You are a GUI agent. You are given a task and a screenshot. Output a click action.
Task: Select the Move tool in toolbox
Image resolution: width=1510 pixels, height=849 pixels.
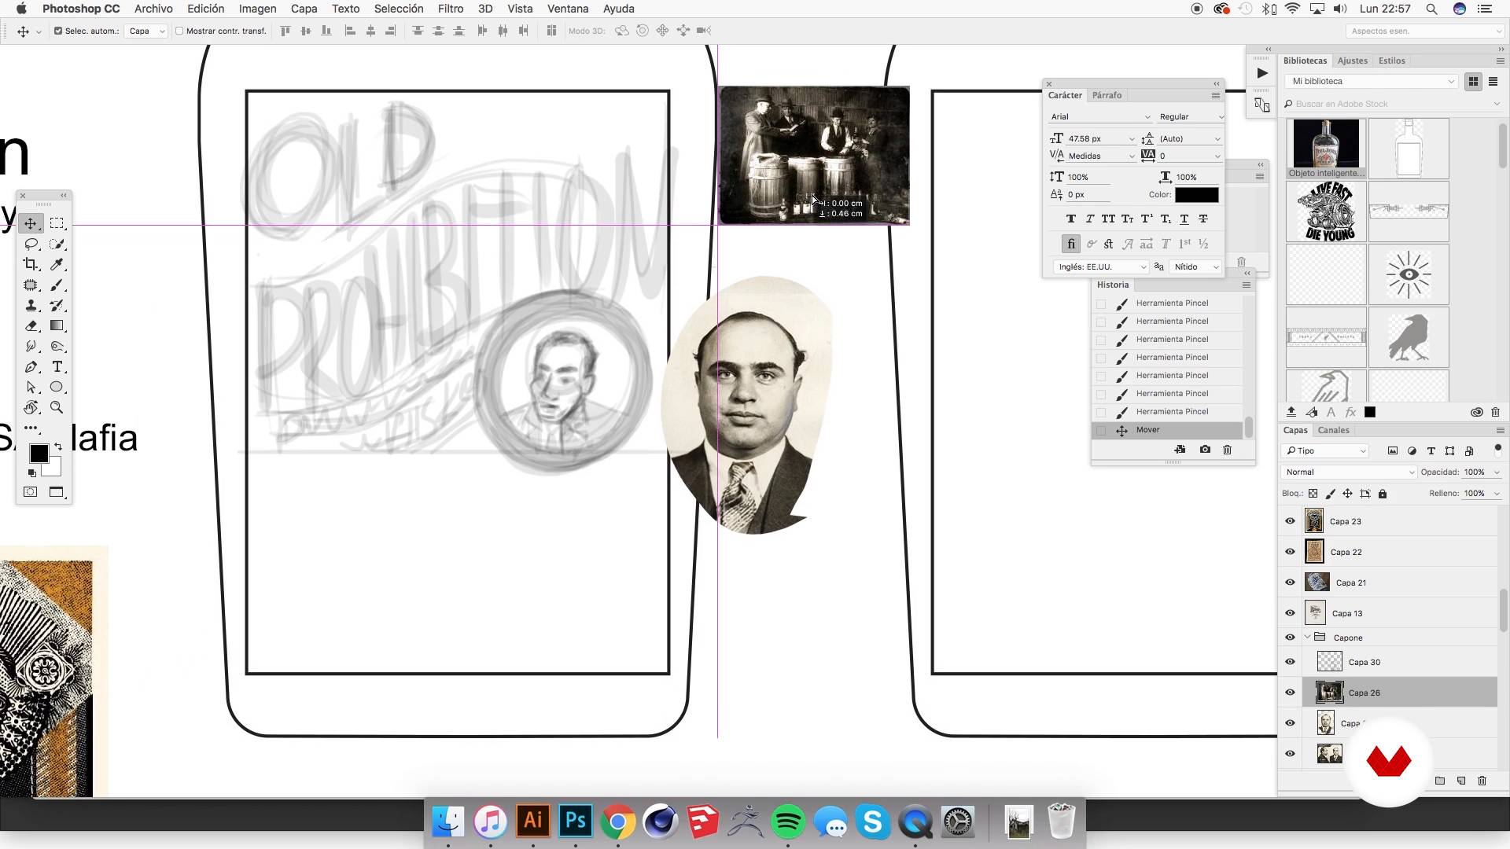tap(31, 224)
